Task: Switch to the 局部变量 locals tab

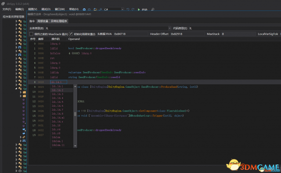Action: pos(43,21)
